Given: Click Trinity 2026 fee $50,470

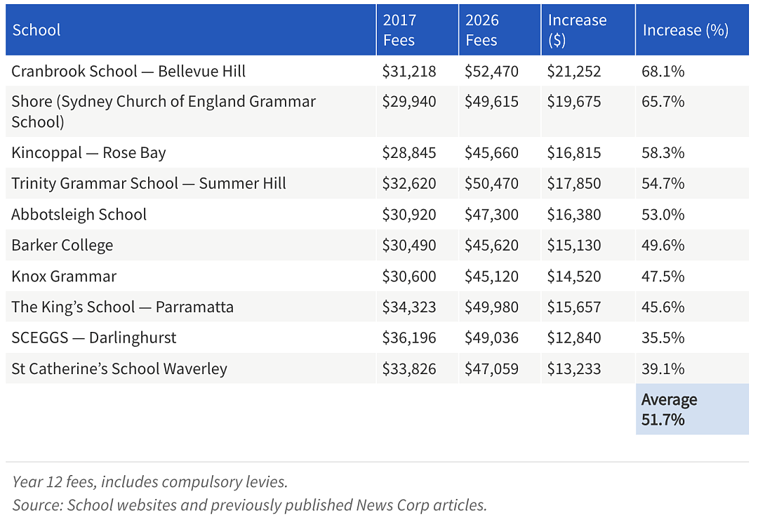Looking at the screenshot, I should (x=491, y=184).
